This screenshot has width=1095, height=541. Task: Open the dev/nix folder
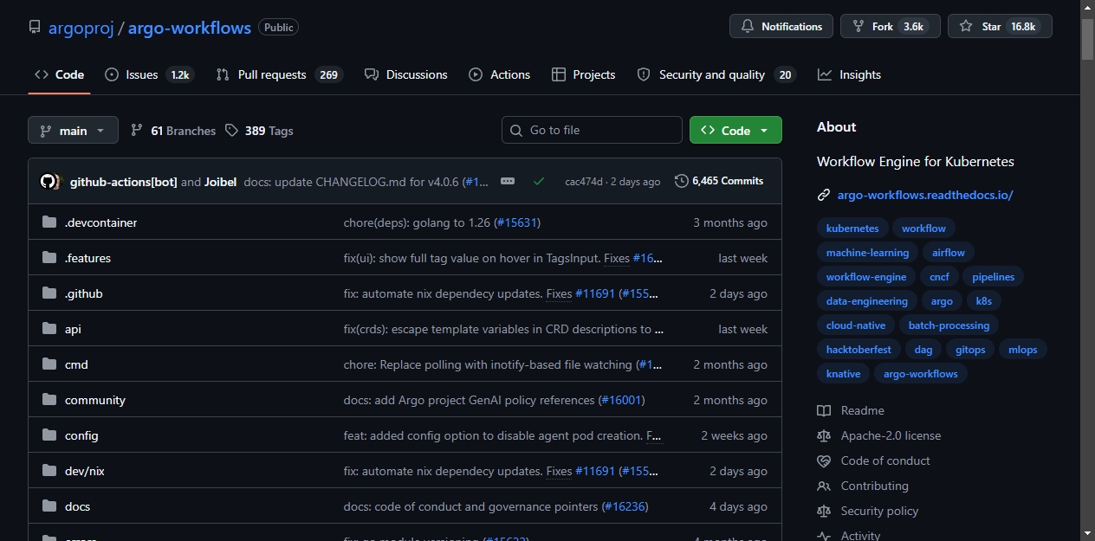click(x=85, y=471)
